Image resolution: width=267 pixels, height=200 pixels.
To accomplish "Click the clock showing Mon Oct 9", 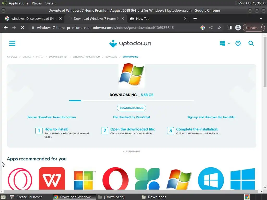I will click(x=252, y=3).
